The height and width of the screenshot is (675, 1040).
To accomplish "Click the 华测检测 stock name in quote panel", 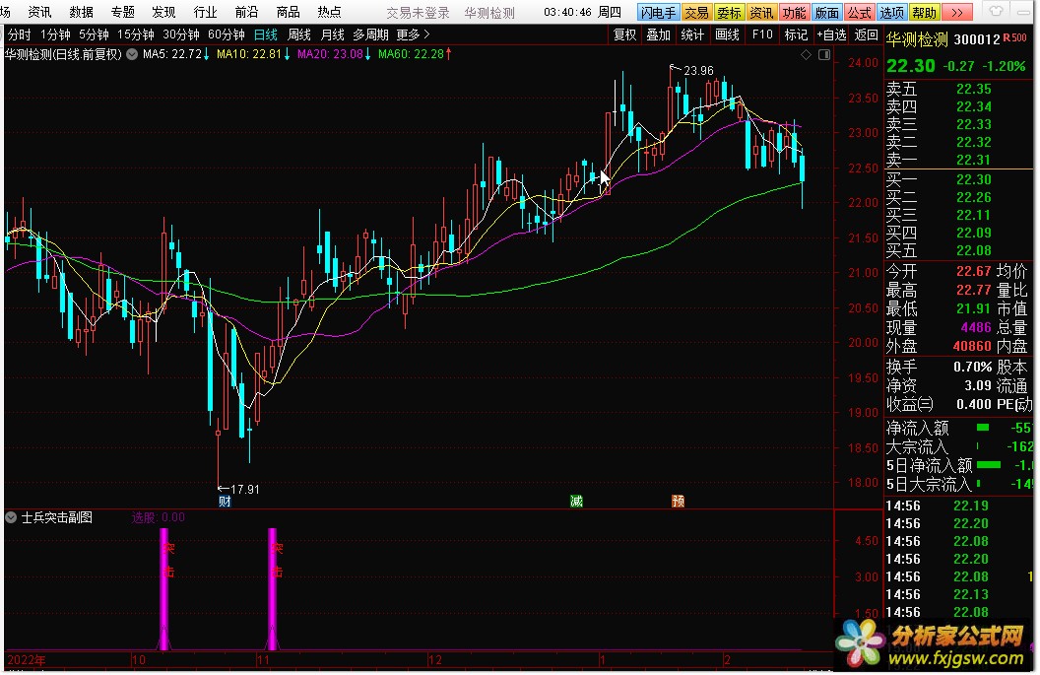I will click(x=917, y=39).
